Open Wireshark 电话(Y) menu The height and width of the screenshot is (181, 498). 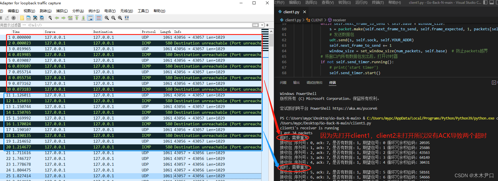coord(110,11)
